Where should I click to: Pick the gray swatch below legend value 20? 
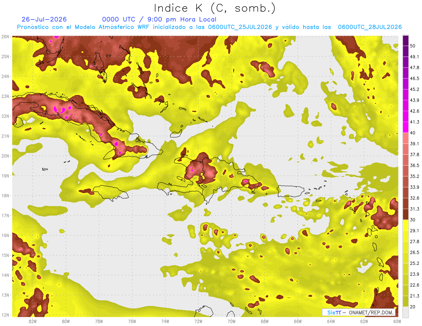[x=405, y=312]
